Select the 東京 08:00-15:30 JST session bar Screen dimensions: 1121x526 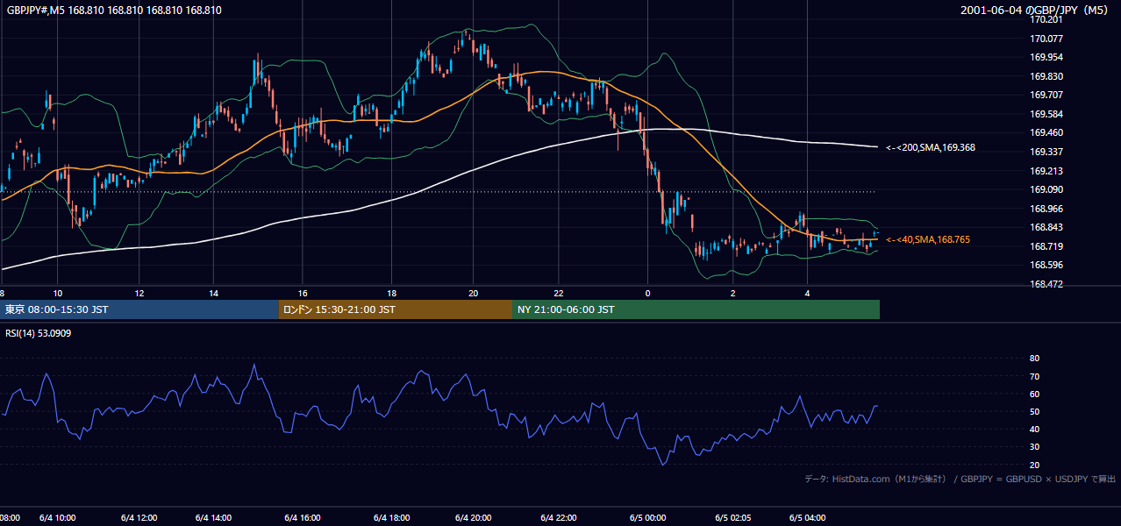click(139, 309)
